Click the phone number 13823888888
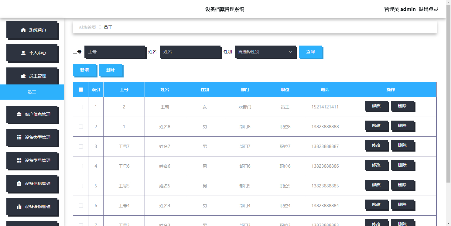The height and width of the screenshot is (226, 451). coord(325,127)
